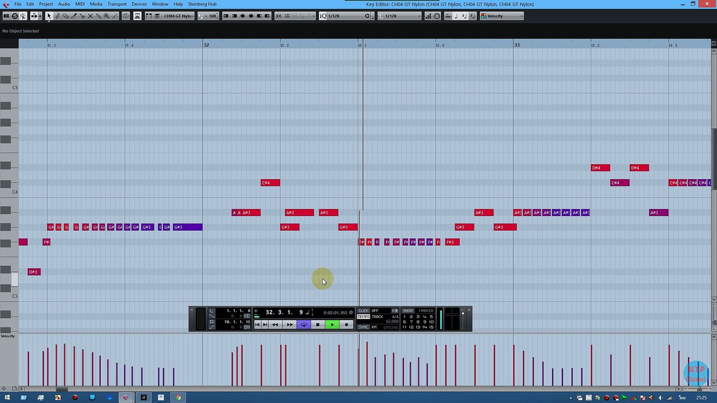Click Stop in the transport panel
Viewport: 717px width, 403px height.
click(x=318, y=325)
